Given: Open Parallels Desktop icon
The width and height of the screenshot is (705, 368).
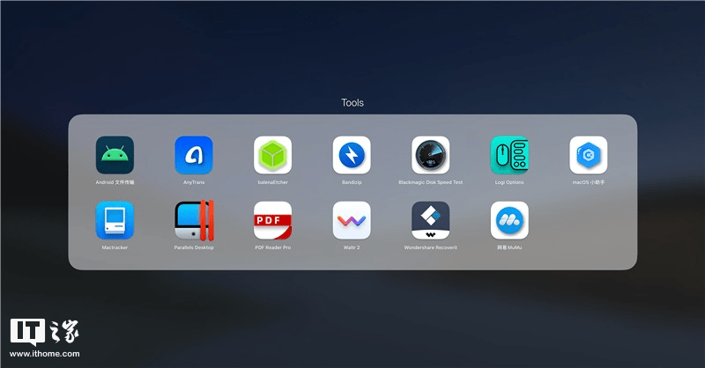Looking at the screenshot, I should [x=194, y=220].
